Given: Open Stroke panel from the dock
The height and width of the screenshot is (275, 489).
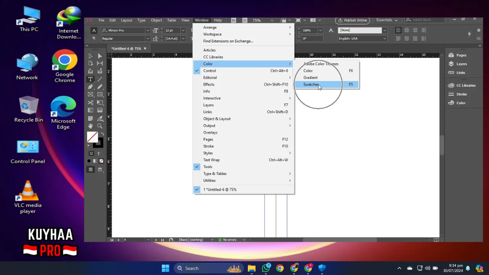Looking at the screenshot, I should click(x=458, y=94).
